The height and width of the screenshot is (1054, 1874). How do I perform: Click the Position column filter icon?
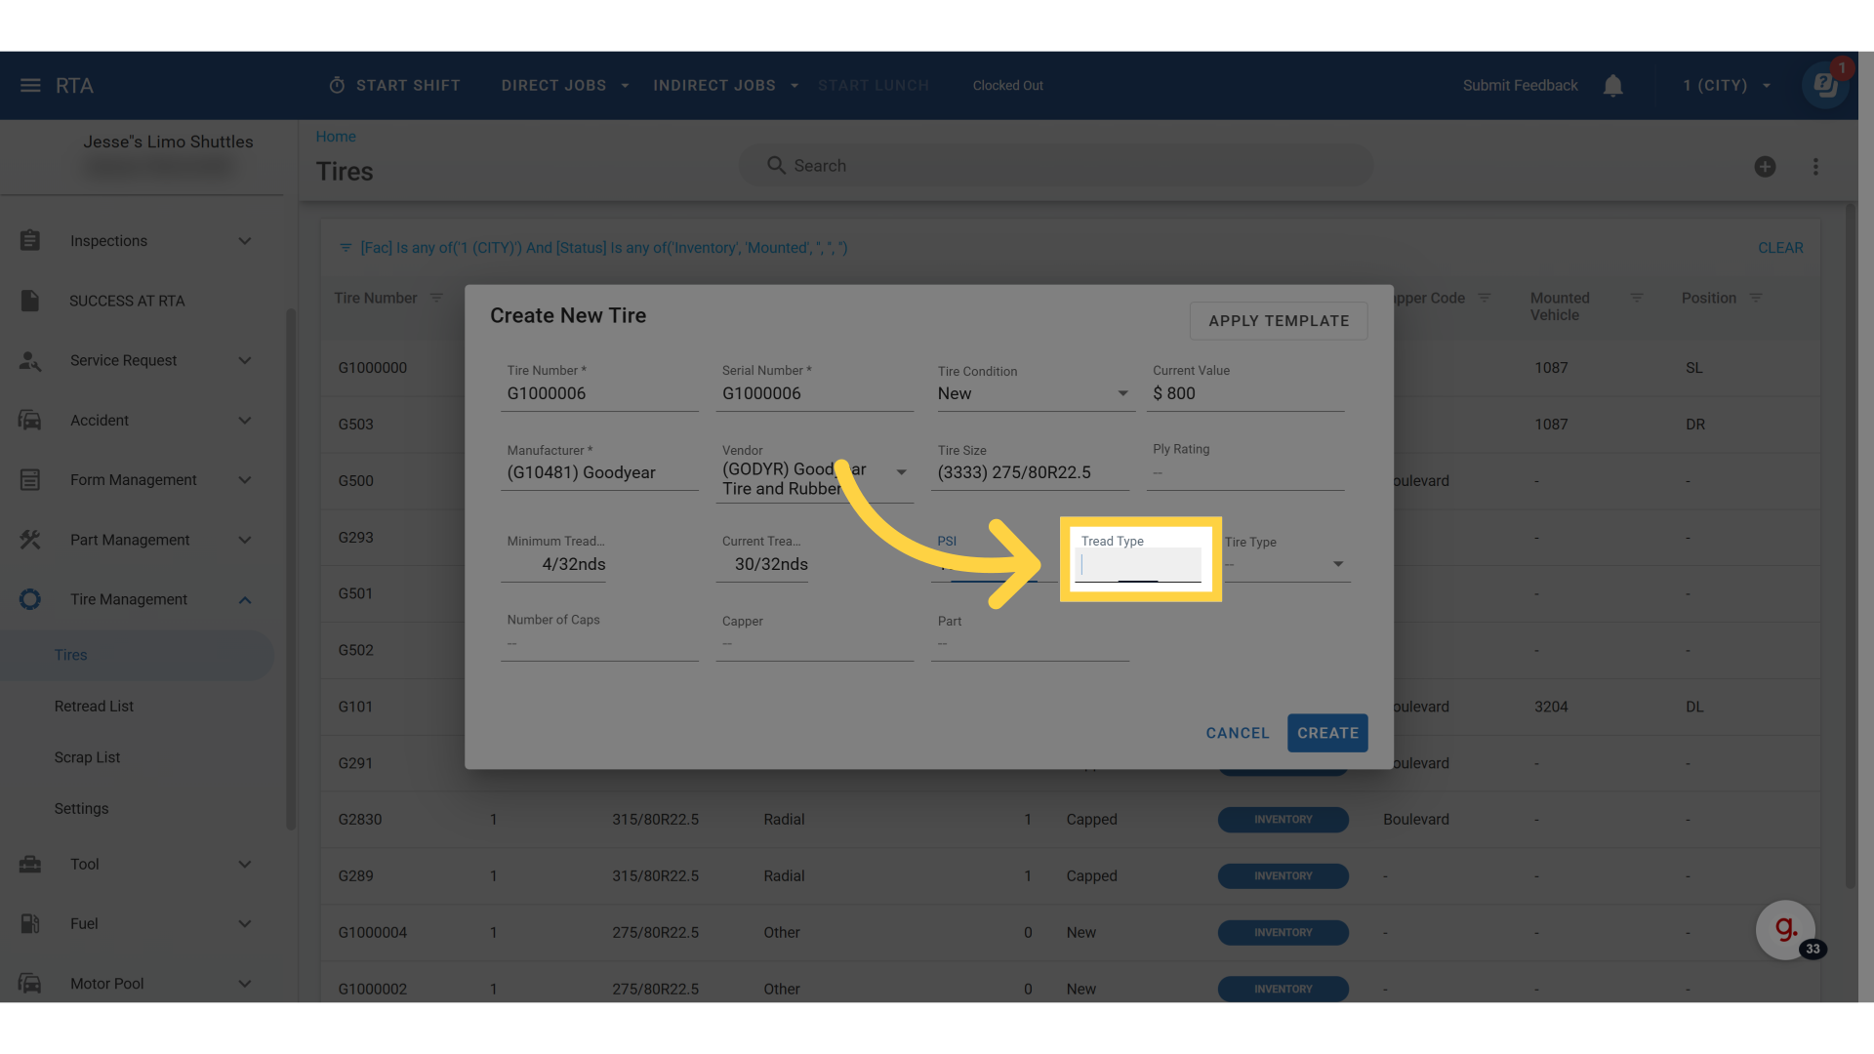pyautogui.click(x=1756, y=298)
